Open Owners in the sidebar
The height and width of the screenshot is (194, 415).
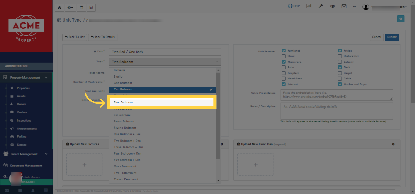click(x=21, y=104)
